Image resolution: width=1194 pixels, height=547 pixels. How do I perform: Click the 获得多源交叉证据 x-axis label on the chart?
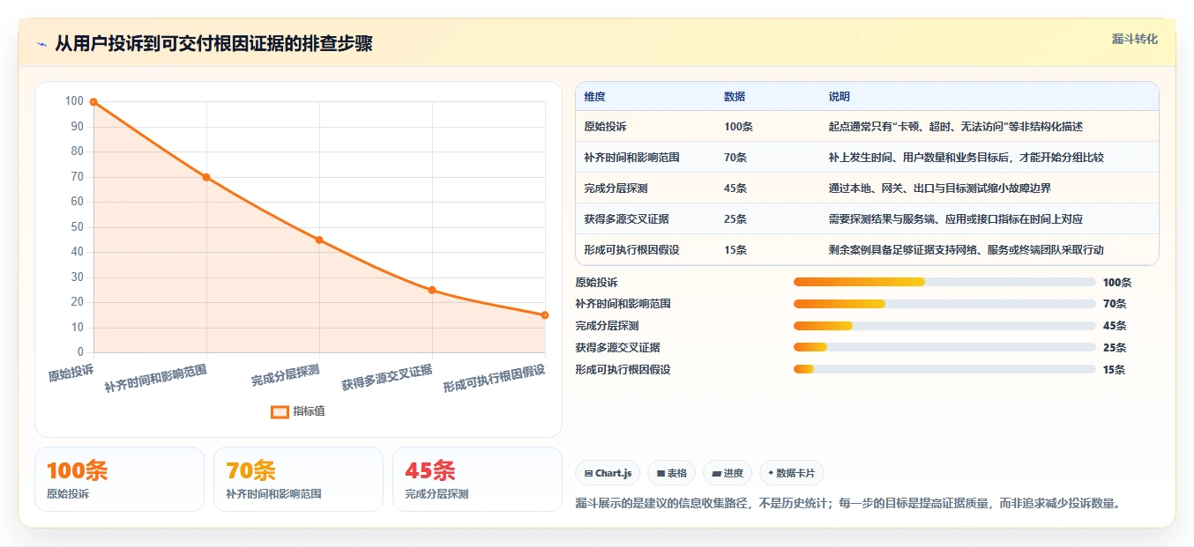pos(387,377)
